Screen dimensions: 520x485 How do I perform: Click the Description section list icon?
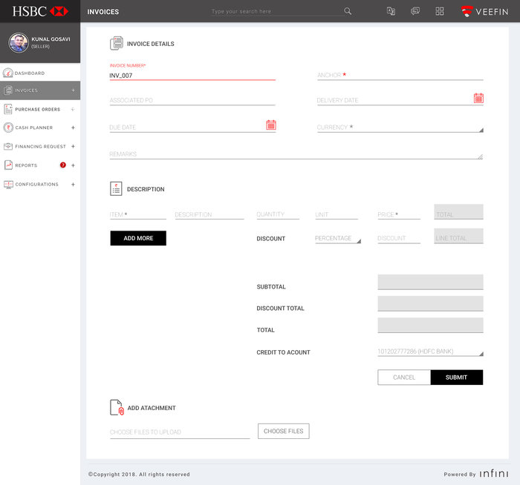(x=116, y=188)
